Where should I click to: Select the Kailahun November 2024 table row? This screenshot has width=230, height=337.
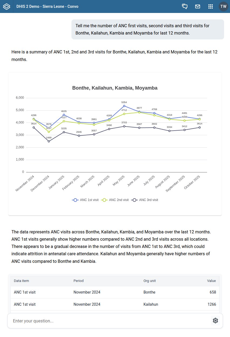115,304
